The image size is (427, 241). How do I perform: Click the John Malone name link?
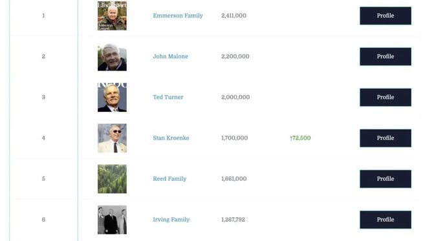tap(170, 56)
